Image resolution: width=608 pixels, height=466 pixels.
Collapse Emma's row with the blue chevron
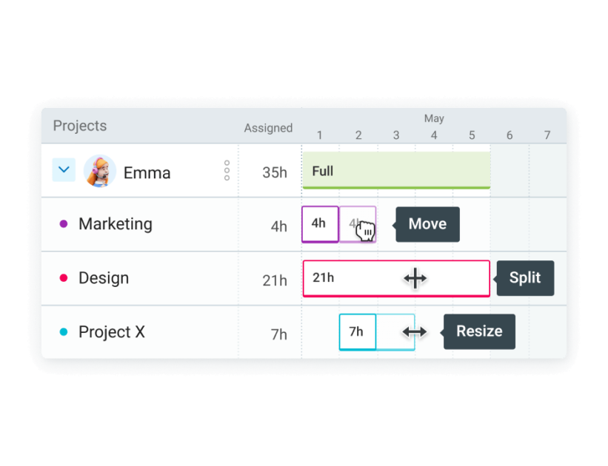click(x=64, y=169)
